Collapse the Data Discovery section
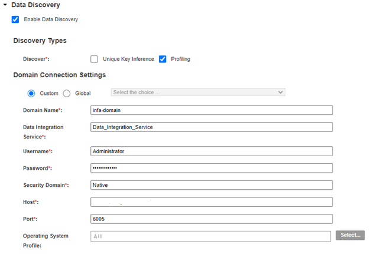The width and height of the screenshot is (390, 254). pos(5,5)
